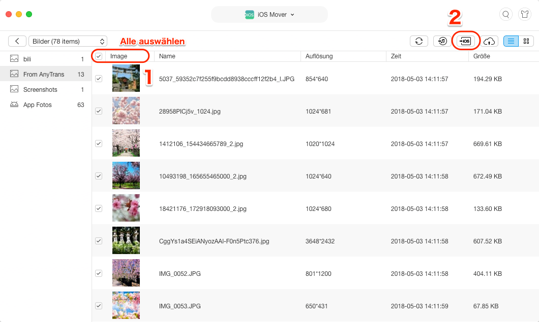Viewport: 539px width, 322px height.
Task: Click the iOS Mover app logo icon
Action: click(249, 14)
